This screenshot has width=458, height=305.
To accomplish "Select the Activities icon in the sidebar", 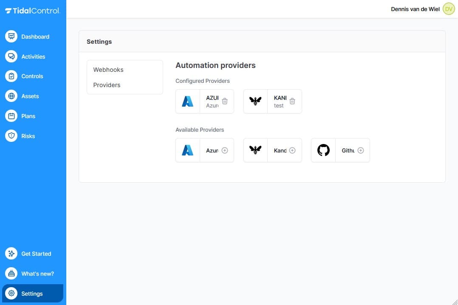I will tap(11, 56).
